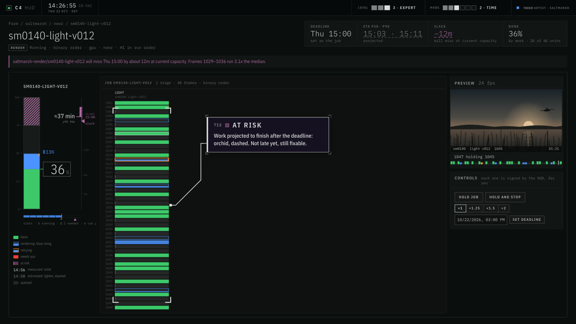Click the ≈37 min remaining estimate

[64, 116]
